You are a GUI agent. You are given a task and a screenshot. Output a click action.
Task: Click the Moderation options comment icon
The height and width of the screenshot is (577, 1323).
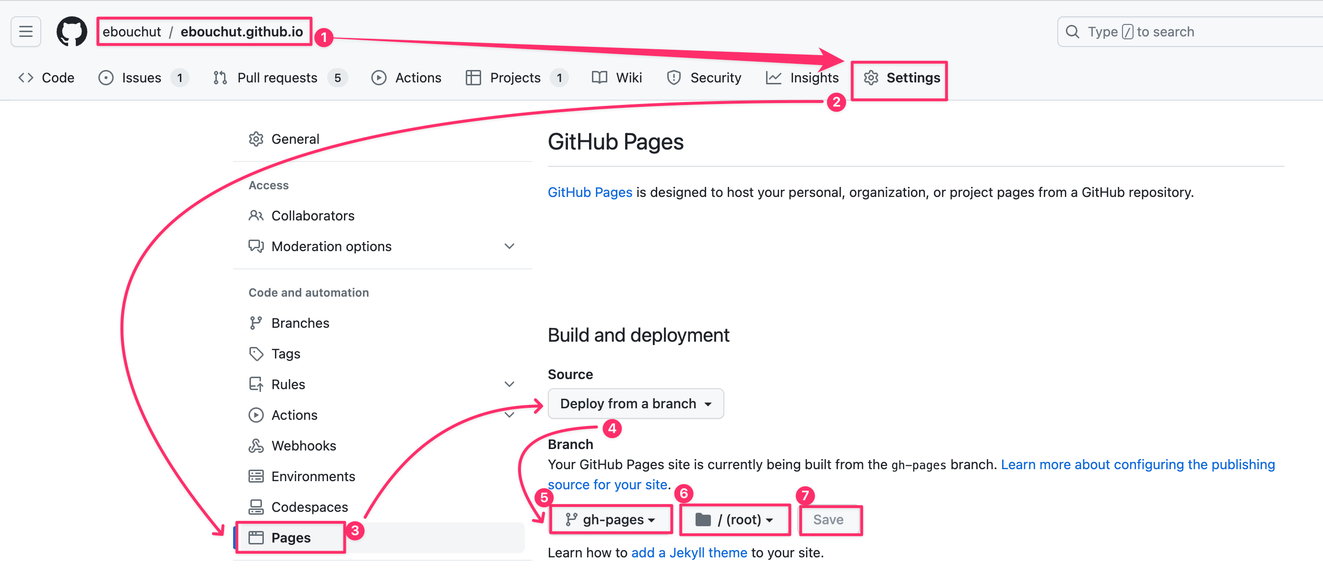(x=256, y=246)
